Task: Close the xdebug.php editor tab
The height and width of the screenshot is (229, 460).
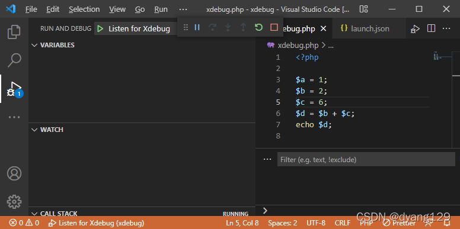Action: [x=323, y=28]
